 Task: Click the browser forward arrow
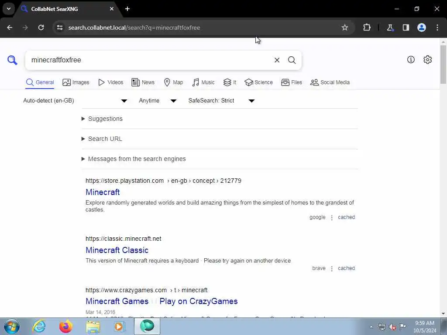tap(25, 27)
